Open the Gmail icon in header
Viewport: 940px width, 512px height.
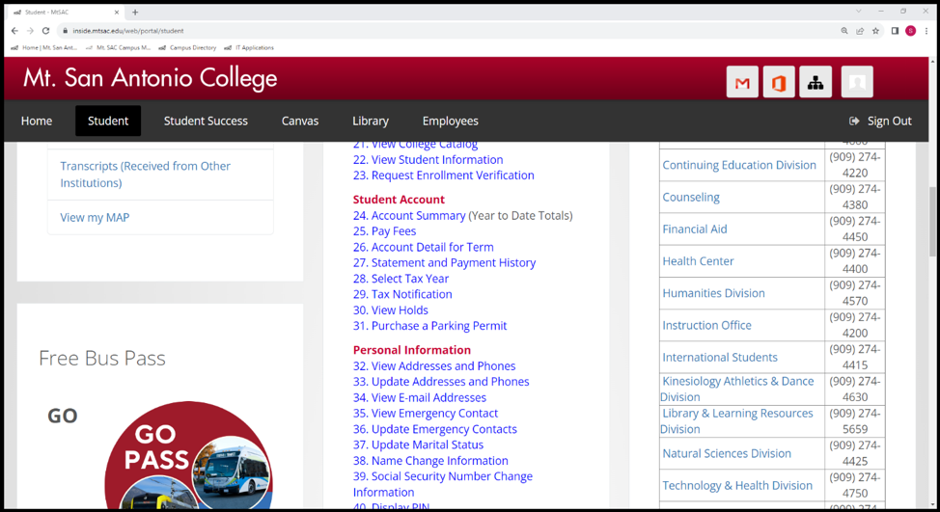pos(742,82)
